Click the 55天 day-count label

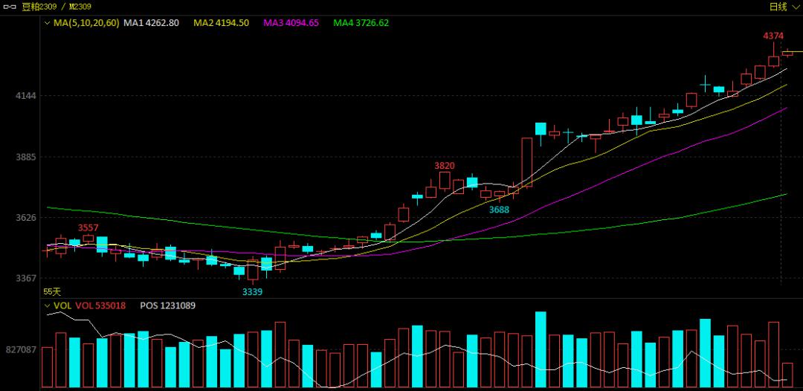point(52,291)
